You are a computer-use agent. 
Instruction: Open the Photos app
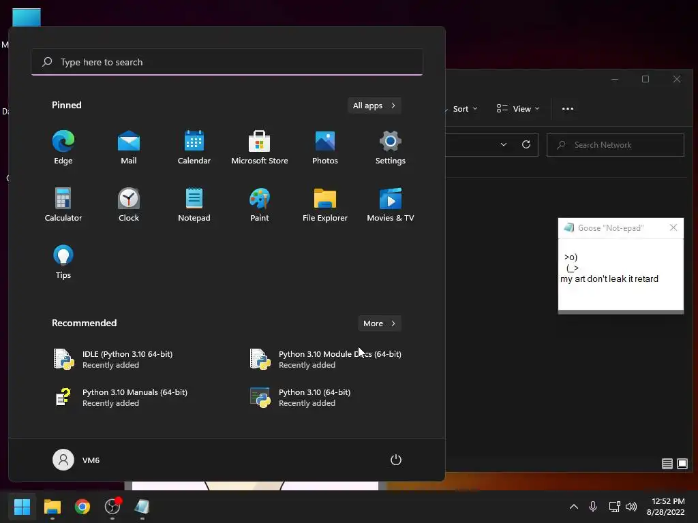pyautogui.click(x=325, y=148)
